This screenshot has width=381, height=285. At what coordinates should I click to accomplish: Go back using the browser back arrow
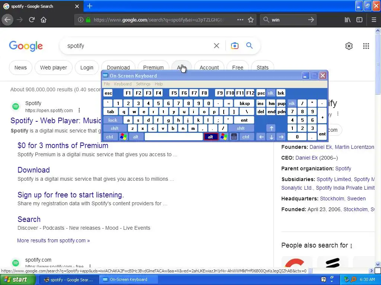(7, 20)
